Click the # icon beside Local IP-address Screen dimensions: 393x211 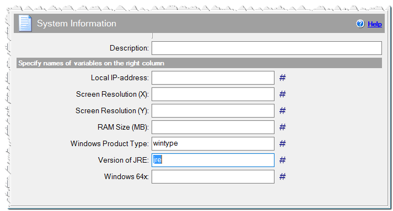pos(282,77)
